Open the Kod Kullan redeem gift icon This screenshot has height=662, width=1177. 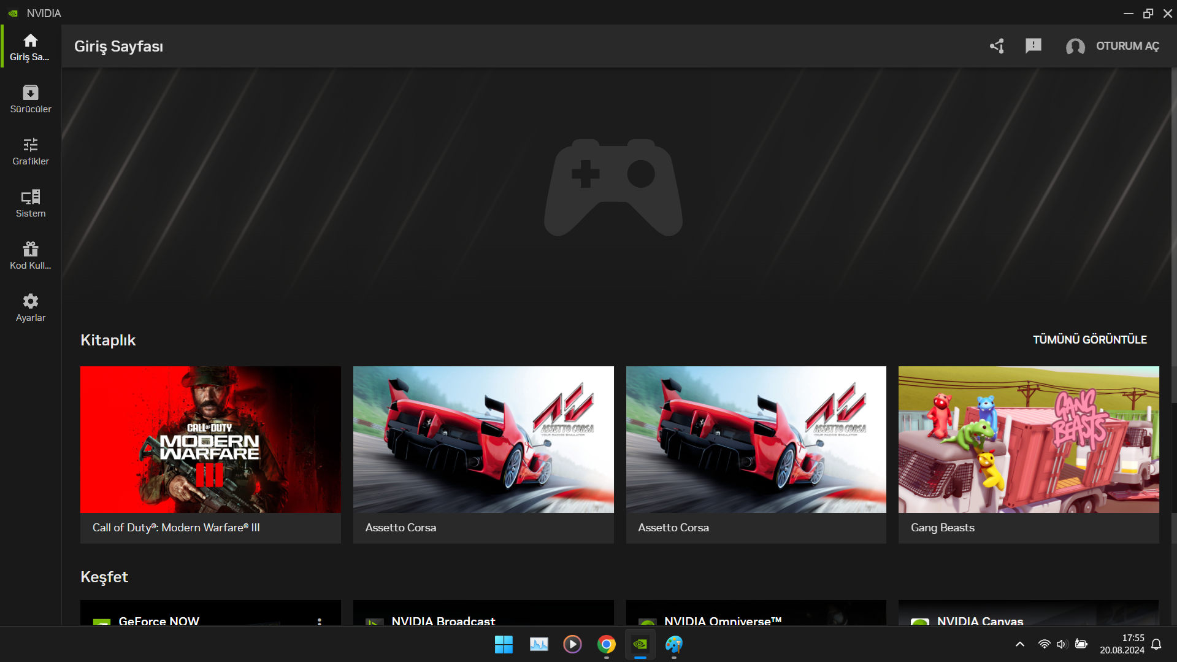click(x=30, y=255)
